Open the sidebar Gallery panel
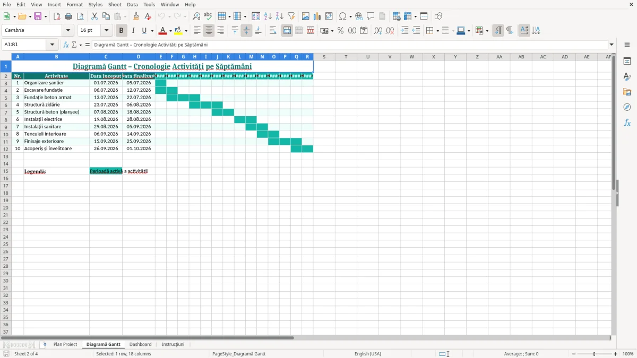The image size is (637, 358). (x=627, y=92)
